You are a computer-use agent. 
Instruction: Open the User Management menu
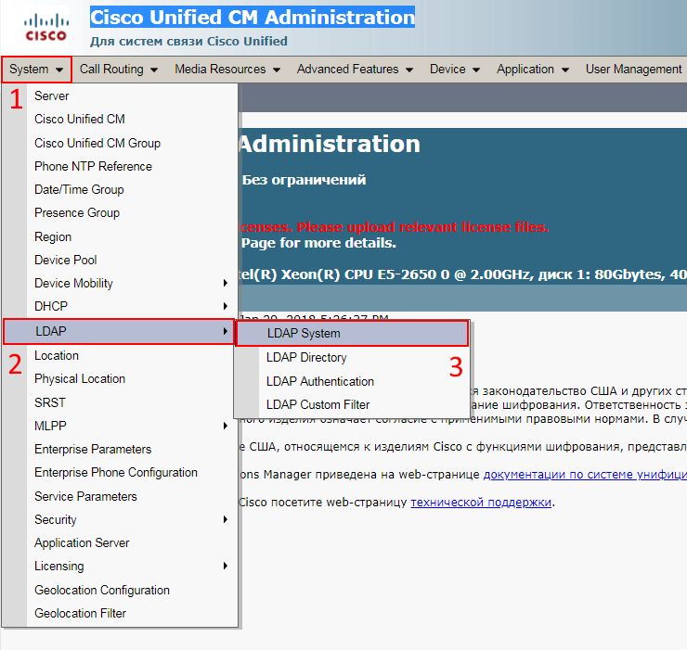tap(634, 70)
